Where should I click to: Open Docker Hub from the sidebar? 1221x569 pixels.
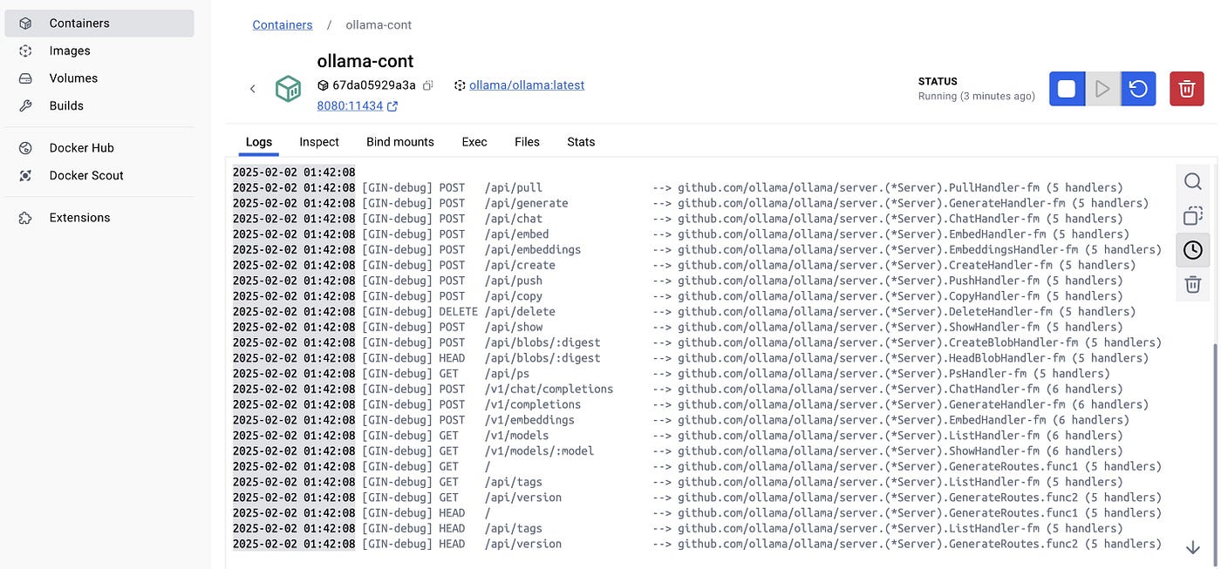(99, 148)
